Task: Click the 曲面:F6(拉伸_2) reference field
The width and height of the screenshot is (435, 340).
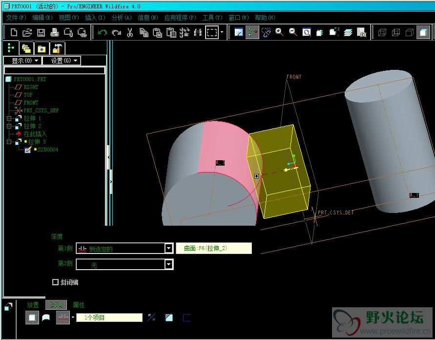Action: click(214, 248)
